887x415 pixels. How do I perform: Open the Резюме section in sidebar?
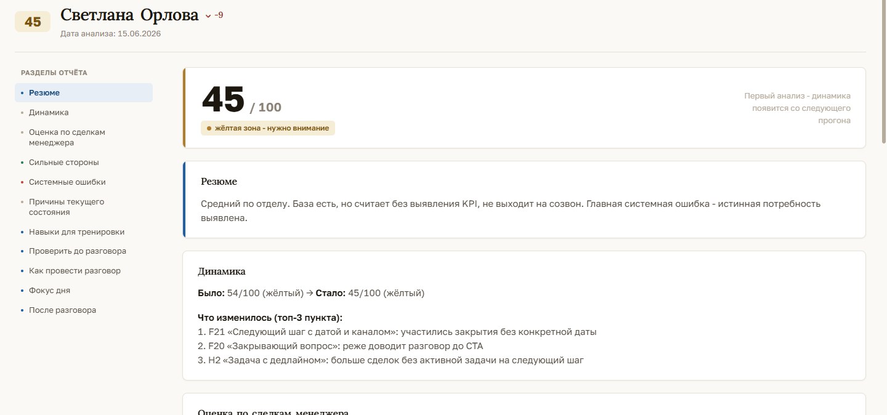pos(84,93)
